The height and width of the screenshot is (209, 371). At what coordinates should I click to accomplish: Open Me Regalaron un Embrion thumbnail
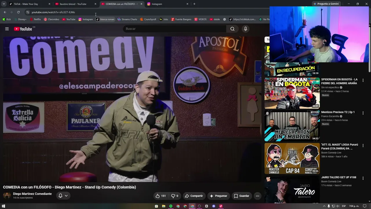292,126
